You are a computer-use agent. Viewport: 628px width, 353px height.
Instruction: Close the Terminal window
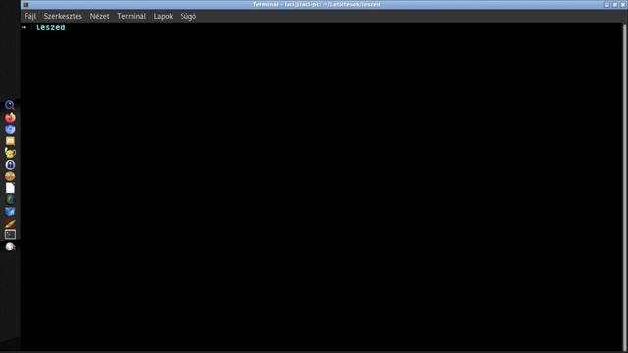click(x=623, y=4)
